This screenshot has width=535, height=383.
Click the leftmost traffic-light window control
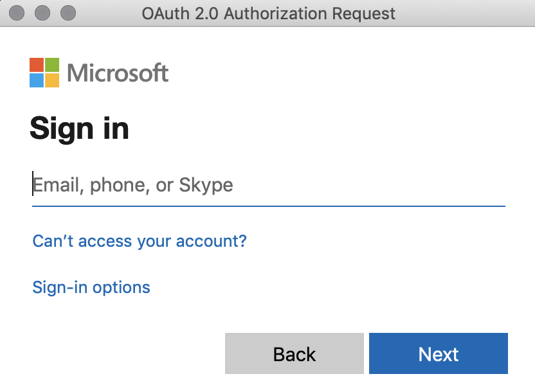[x=18, y=11]
